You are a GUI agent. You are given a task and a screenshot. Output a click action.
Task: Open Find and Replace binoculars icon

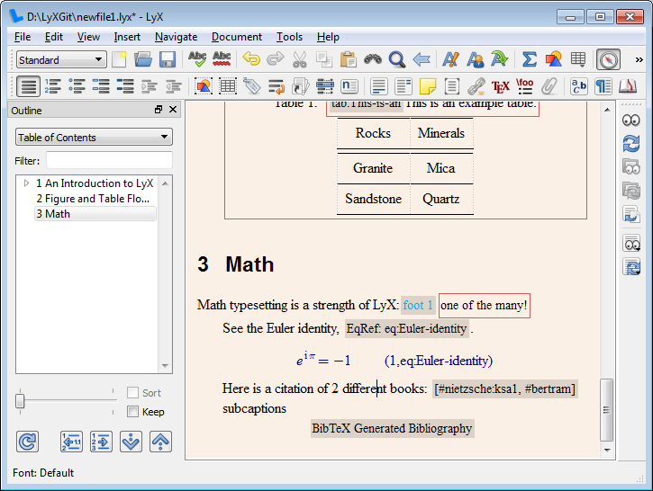click(x=373, y=59)
